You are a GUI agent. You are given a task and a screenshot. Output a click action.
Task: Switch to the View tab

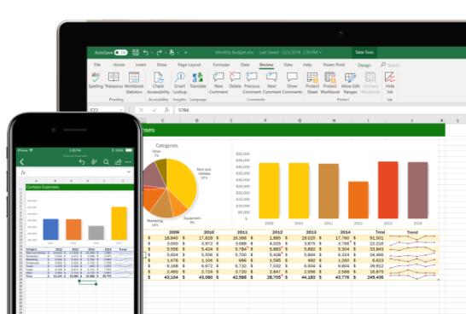[x=288, y=65]
